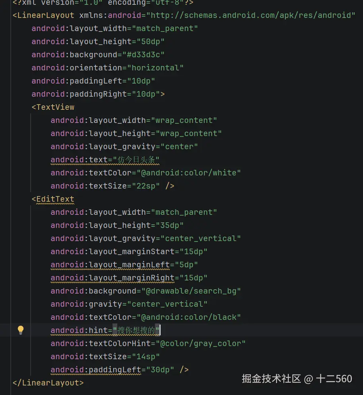Click the @color/gray_color resource reference

pyautogui.click(x=203, y=343)
